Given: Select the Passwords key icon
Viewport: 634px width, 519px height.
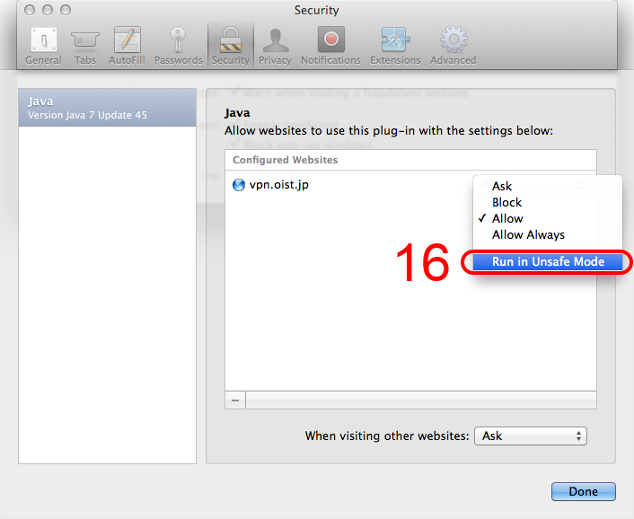Looking at the screenshot, I should tap(178, 44).
